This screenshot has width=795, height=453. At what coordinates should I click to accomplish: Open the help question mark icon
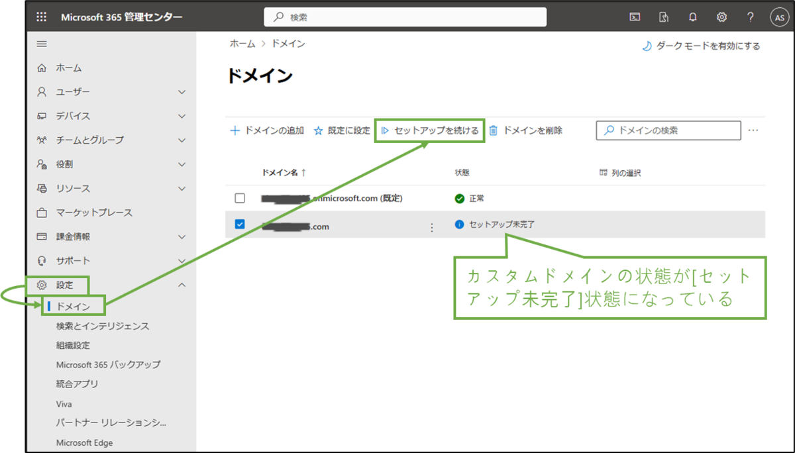[x=751, y=17]
